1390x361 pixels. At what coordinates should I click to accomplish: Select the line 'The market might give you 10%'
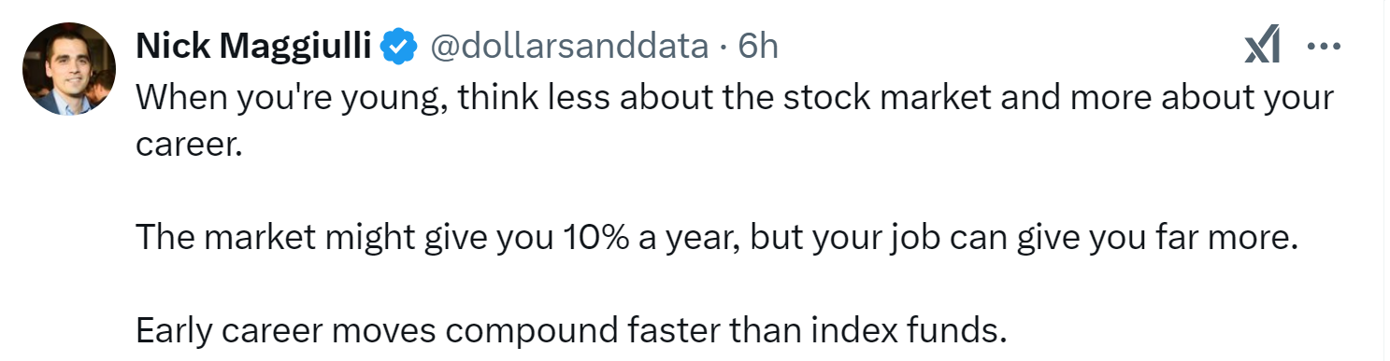click(718, 239)
